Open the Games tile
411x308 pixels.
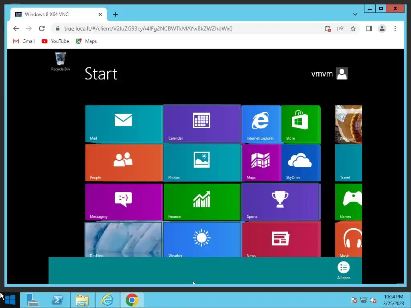pyautogui.click(x=348, y=202)
